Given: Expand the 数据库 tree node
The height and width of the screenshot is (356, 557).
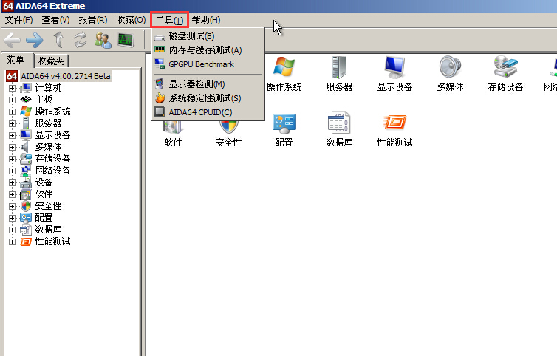Looking at the screenshot, I should 12,230.
